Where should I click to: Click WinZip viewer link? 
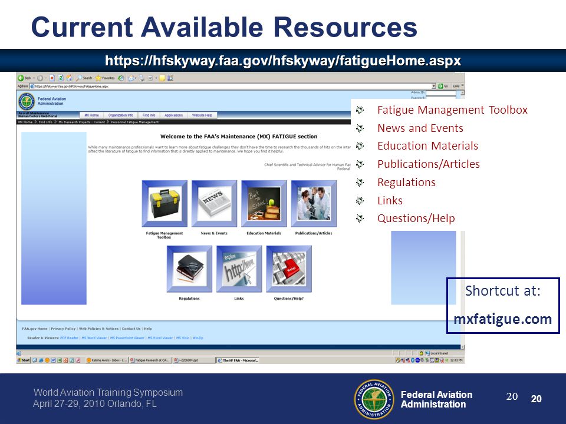[198, 338]
